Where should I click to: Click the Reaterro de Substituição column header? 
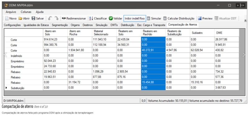click(178, 33)
